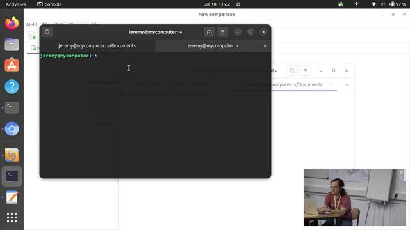Image resolution: width=410 pixels, height=230 pixels.
Task: Open a new tab in the terminal
Action: 209,32
